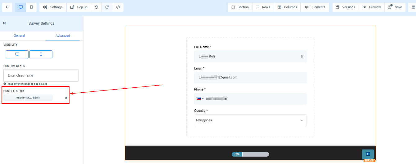Toggle mobile visibility for survey
The width and height of the screenshot is (416, 164).
(41, 54)
